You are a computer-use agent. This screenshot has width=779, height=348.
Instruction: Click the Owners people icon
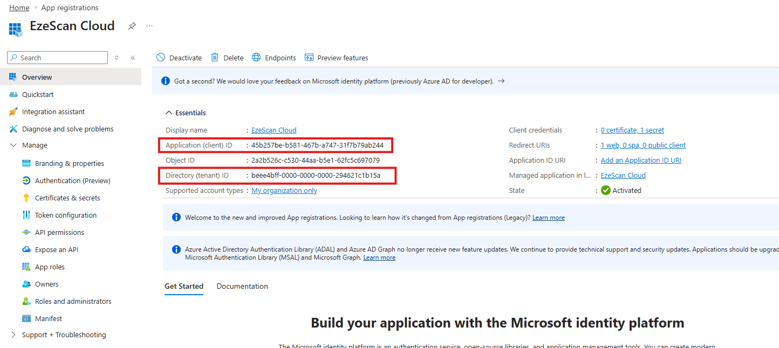[x=26, y=284]
